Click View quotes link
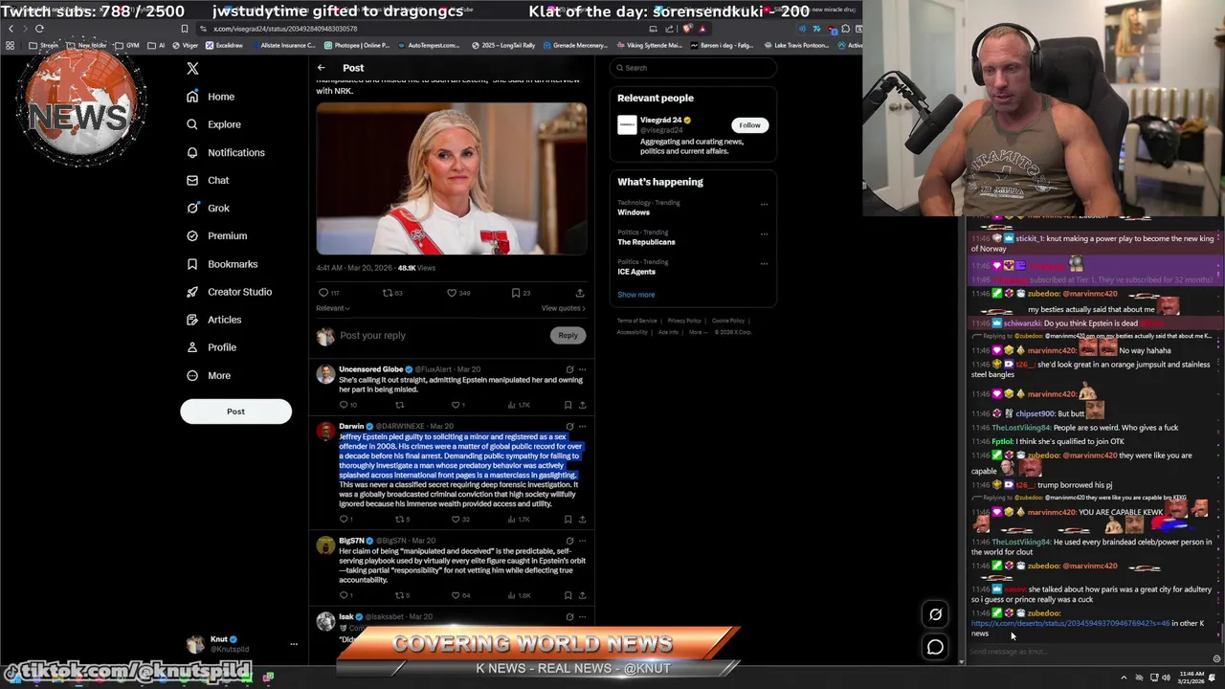Screen dimensions: 1225x689 563,308
